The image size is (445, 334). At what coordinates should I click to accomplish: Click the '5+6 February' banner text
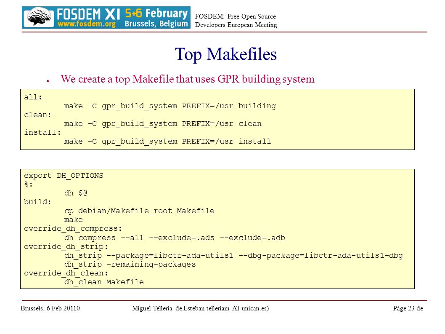(156, 13)
